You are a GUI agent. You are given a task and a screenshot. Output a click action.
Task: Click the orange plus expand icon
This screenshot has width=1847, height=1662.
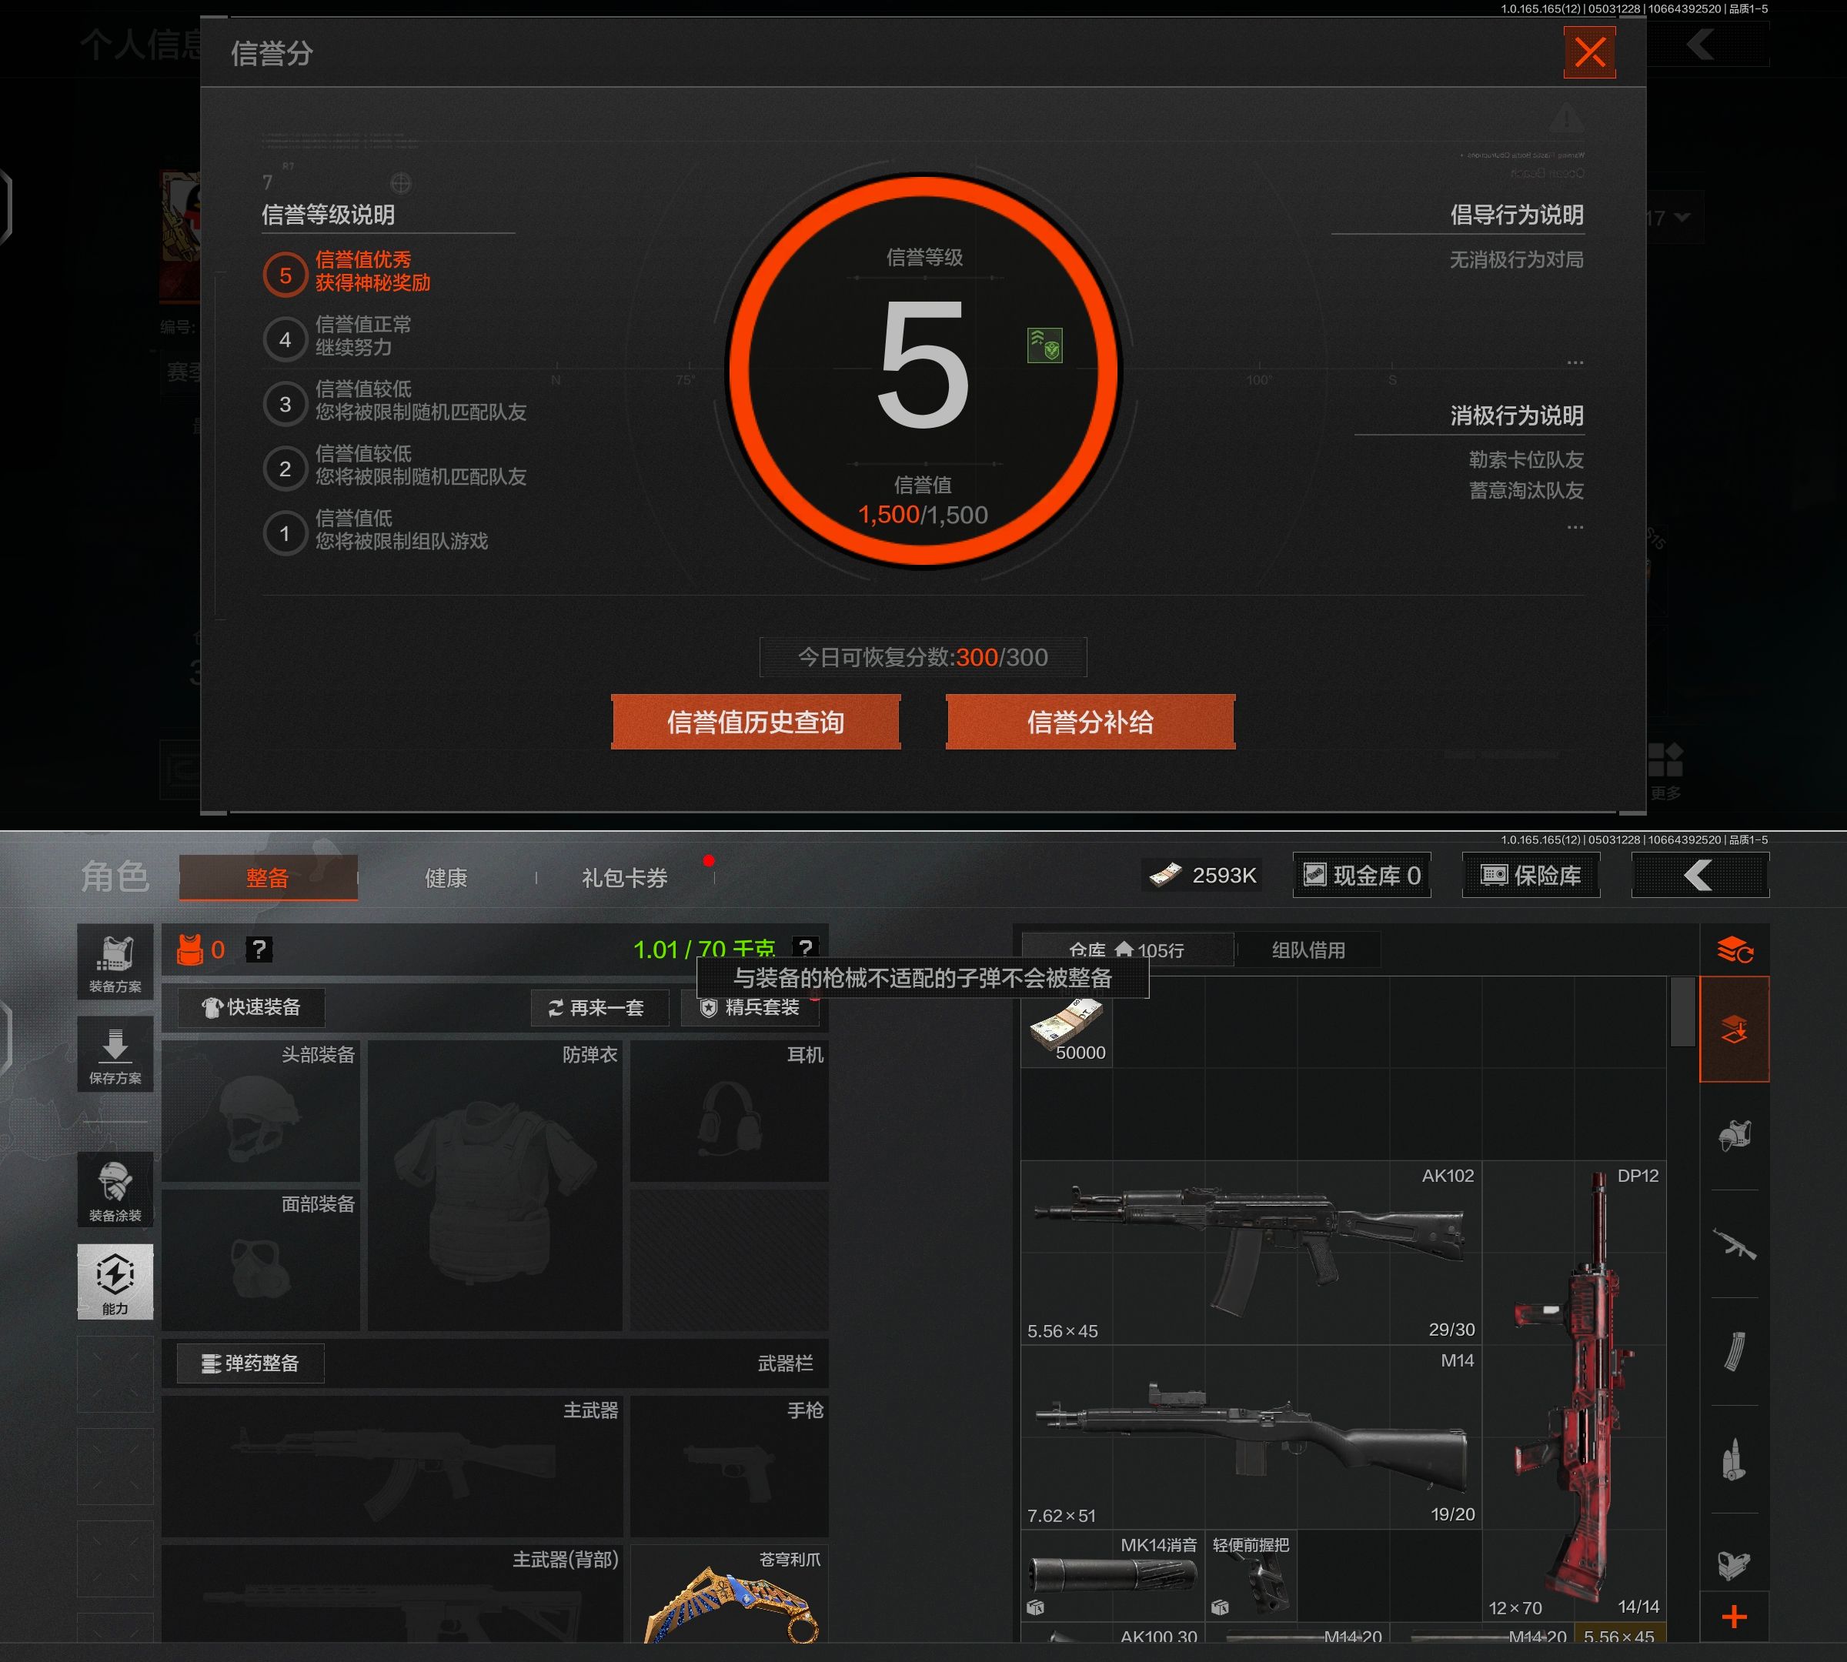point(1734,1617)
